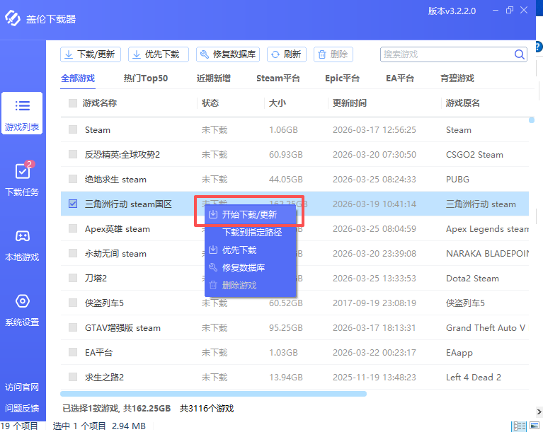Sort by the 更新时间 column header
This screenshot has width=543, height=432.
pyautogui.click(x=350, y=103)
